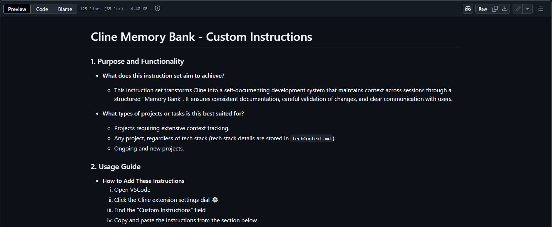Click the techContext.md inline code text

[x=313, y=139]
